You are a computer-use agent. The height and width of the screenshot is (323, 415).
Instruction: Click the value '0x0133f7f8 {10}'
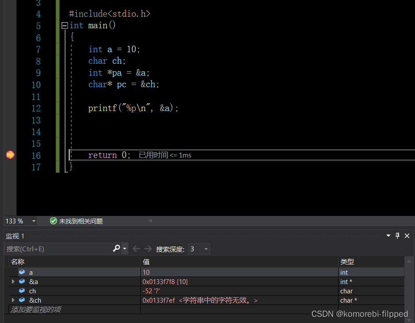tap(165, 282)
